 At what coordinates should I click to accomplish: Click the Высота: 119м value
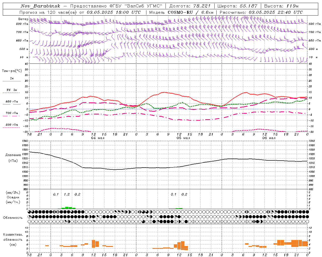[x=281, y=6]
